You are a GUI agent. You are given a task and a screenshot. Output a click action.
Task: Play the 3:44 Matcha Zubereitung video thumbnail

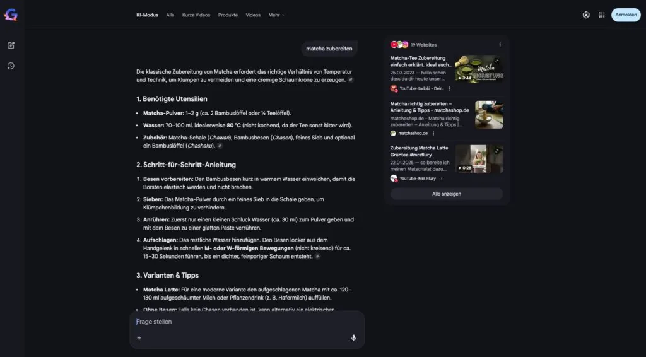click(479, 68)
